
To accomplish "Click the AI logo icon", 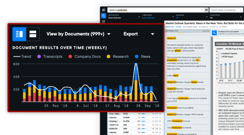I will coord(104,10).
